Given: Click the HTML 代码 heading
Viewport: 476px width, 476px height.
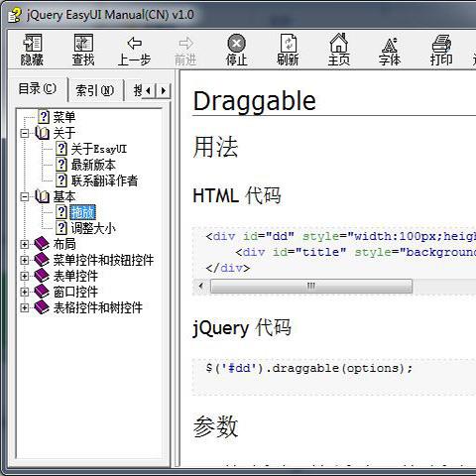Looking at the screenshot, I should click(x=237, y=195).
